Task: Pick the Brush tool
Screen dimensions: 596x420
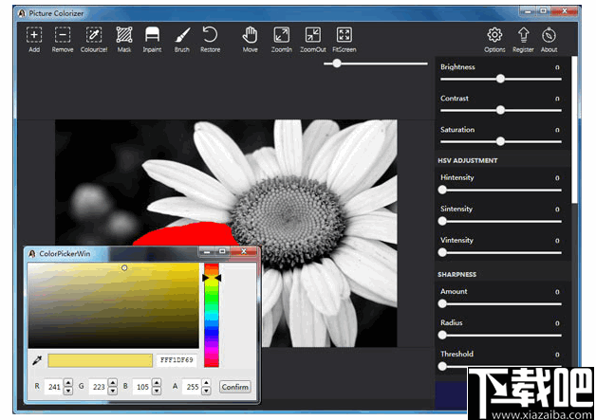Action: point(182,40)
